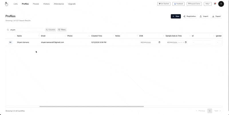Click the SK profile avatar
Image resolution: width=229 pixels, height=115 pixels.
click(10, 42)
